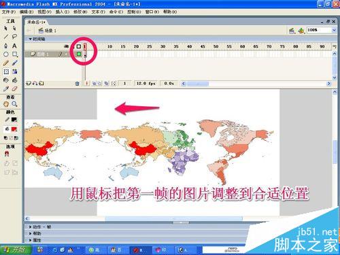Open the 100% zoom dropdown arrow
Image resolution: width=340 pixels, height=255 pixels.
[334, 30]
